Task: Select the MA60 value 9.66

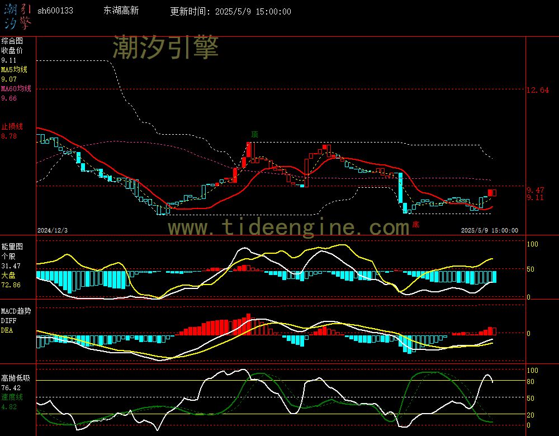Action: pos(8,98)
